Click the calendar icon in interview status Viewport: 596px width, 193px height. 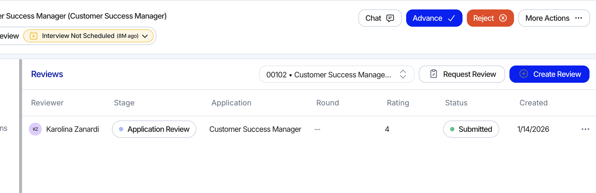coord(33,36)
